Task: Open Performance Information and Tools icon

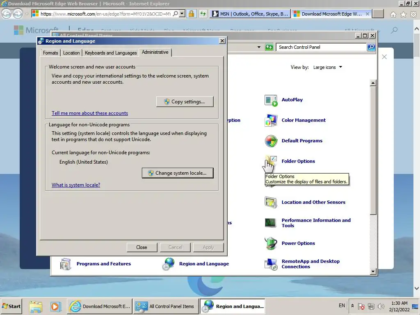Action: [x=271, y=223]
